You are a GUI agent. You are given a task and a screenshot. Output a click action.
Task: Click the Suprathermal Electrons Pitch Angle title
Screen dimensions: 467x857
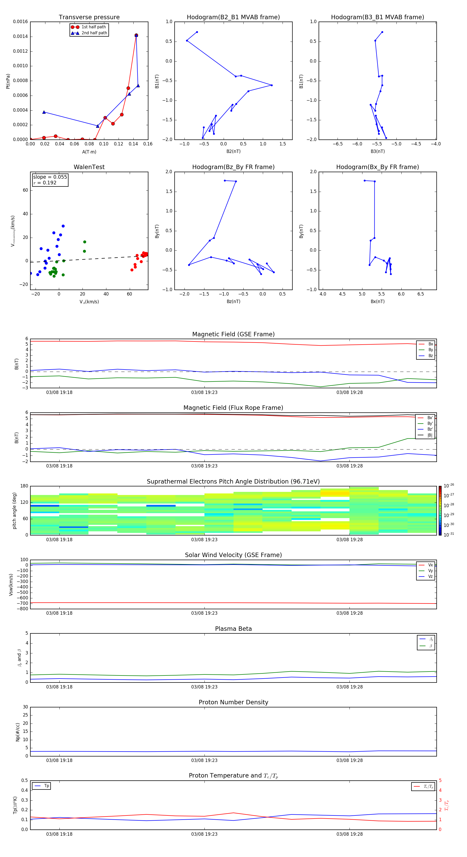pyautogui.click(x=233, y=481)
